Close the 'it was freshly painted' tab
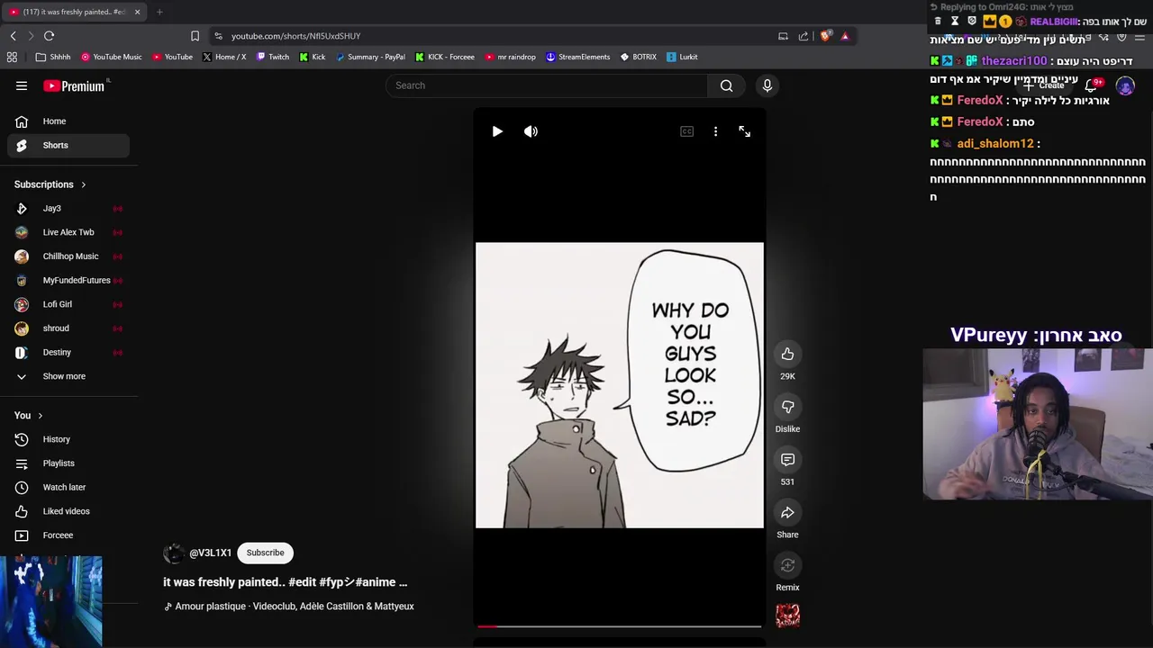The image size is (1153, 648). point(137,12)
